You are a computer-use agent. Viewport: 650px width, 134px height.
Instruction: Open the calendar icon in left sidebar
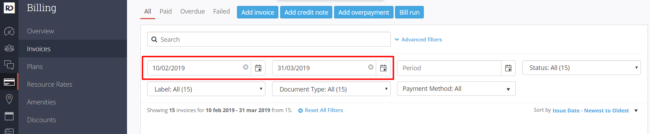click(9, 116)
